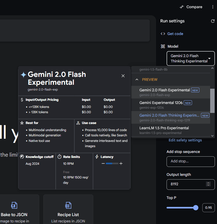Select Gemini 2.0 Flash Thinking Experimental option
The image size is (217, 224).
coord(170,117)
